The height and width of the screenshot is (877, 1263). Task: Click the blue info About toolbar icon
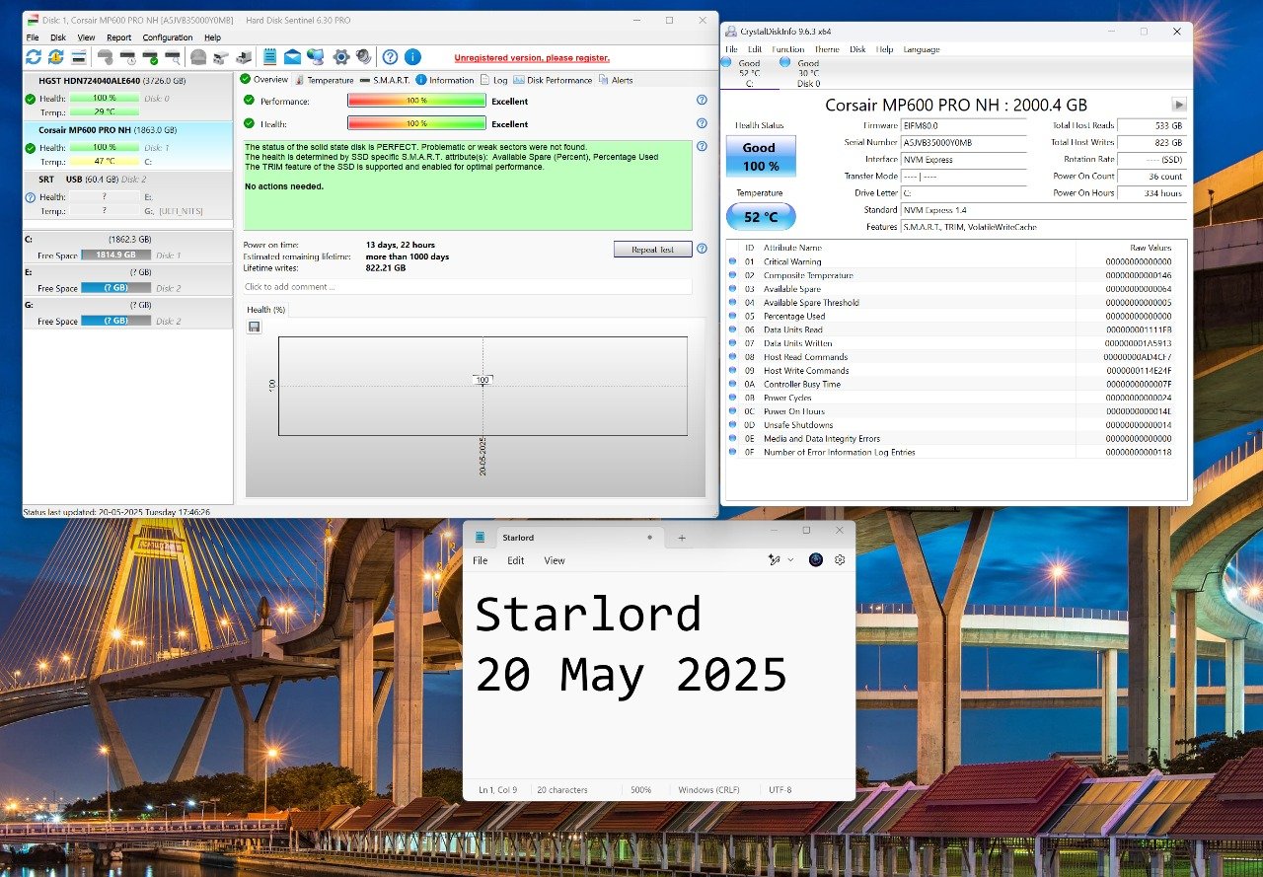click(x=412, y=57)
